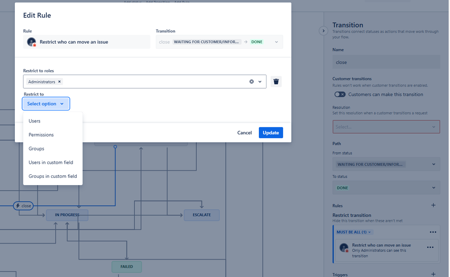450x277 pixels.
Task: Toggle Customers can make this transition
Action: [340, 94]
